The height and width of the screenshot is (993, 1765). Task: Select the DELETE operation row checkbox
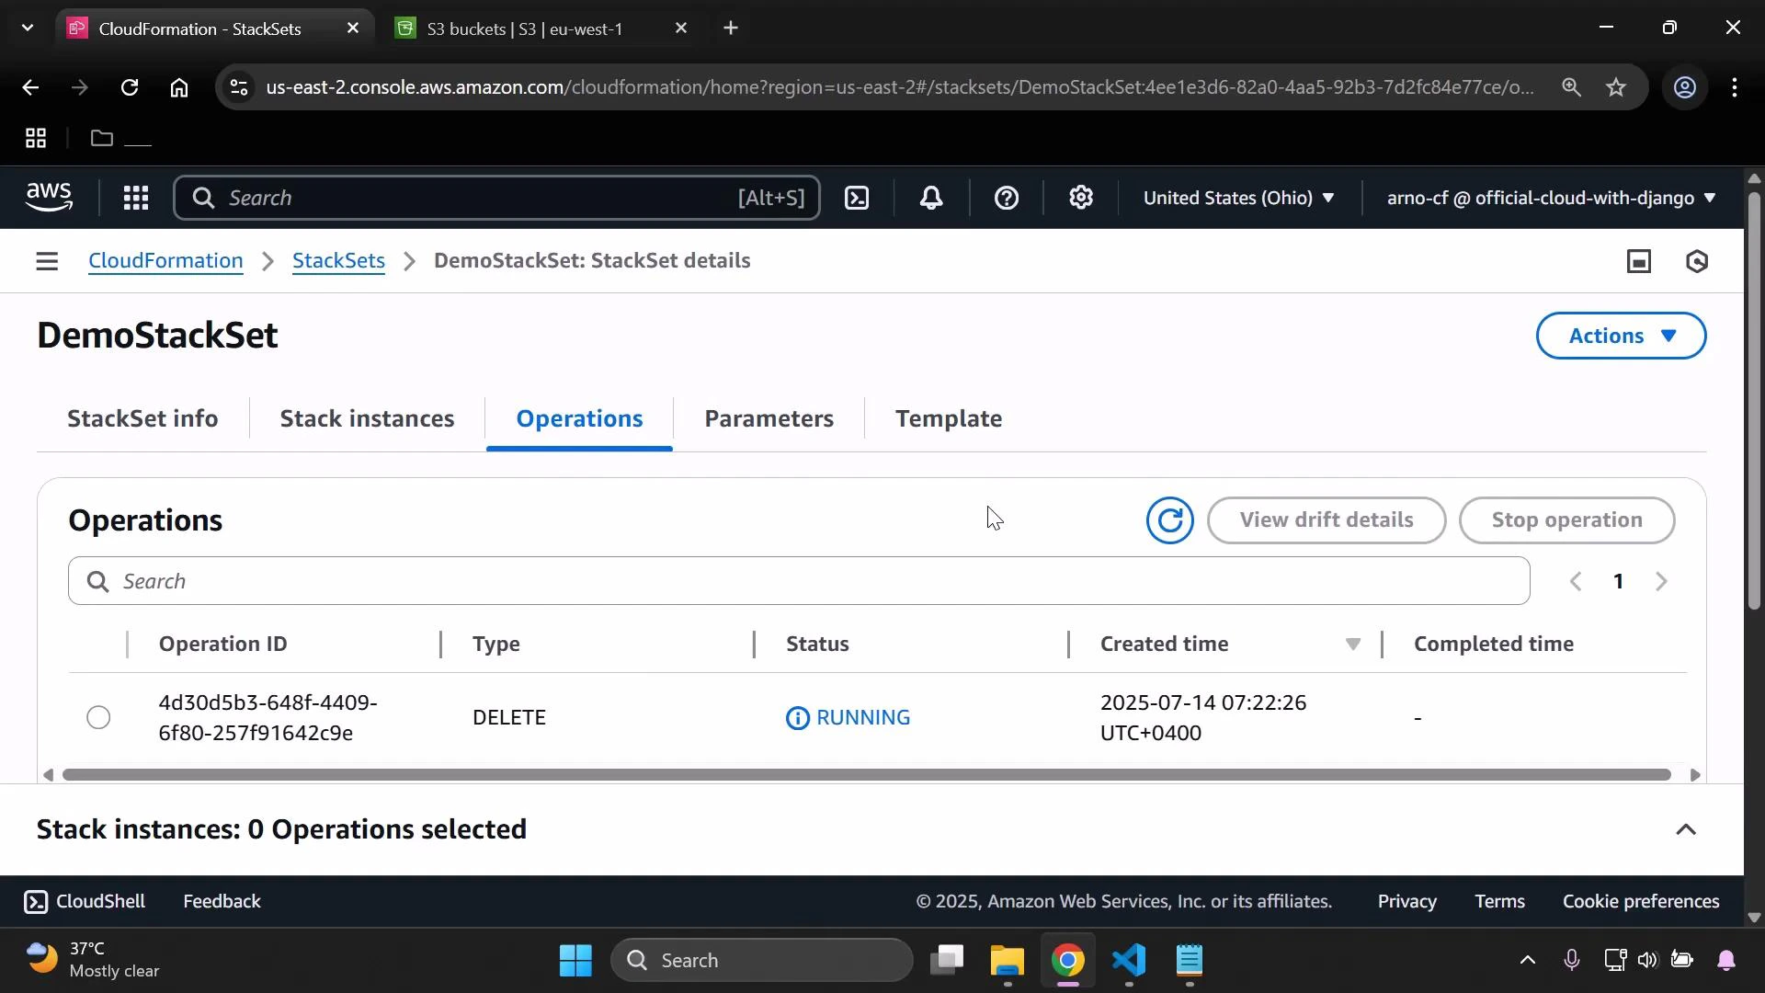coord(97,717)
